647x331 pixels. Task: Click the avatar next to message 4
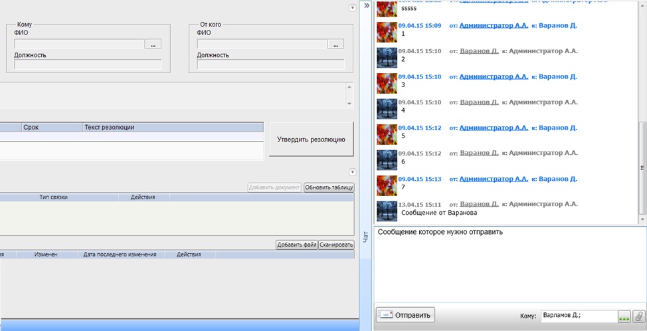pyautogui.click(x=387, y=109)
